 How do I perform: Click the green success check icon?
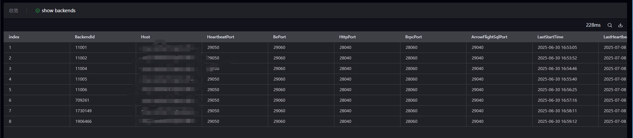pos(38,11)
